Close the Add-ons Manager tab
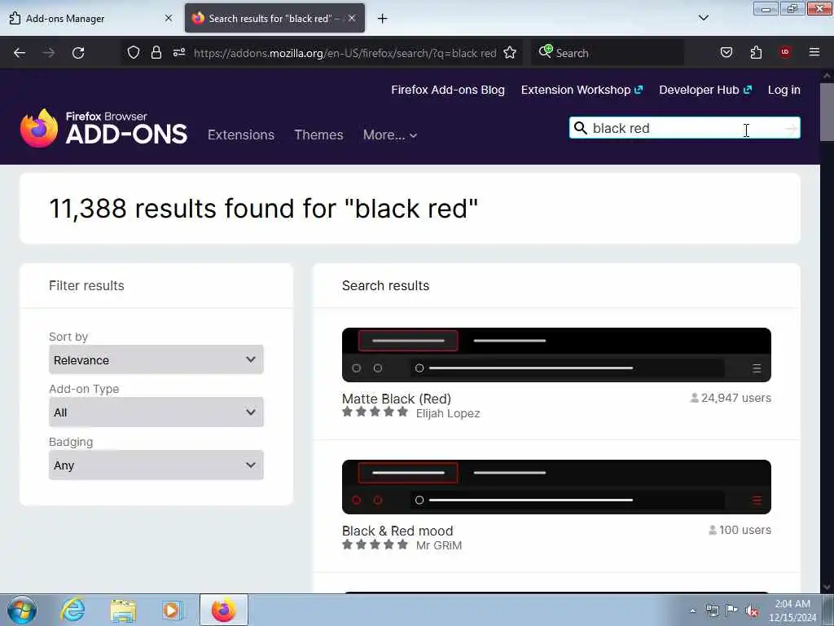Image resolution: width=834 pixels, height=626 pixels. pos(169,18)
